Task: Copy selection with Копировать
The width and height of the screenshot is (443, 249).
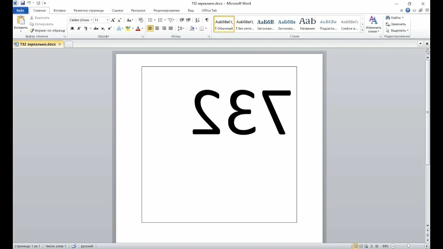Action: pyautogui.click(x=42, y=24)
